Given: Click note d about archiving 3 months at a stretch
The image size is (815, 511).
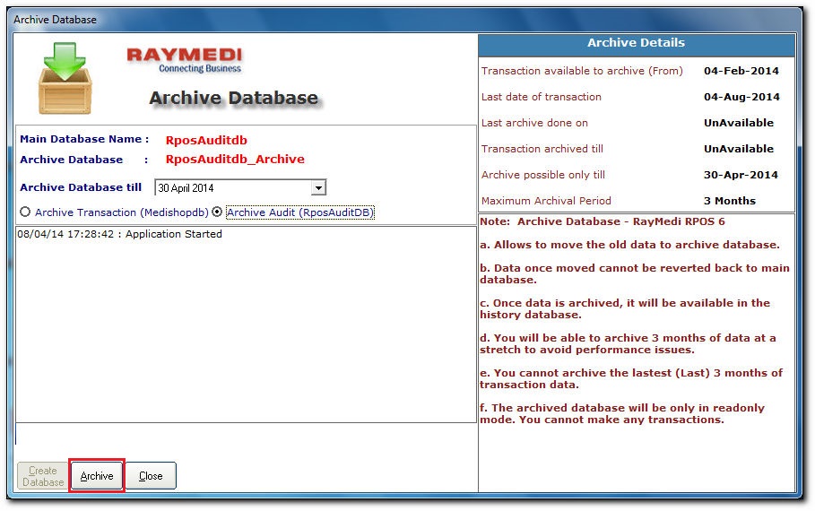Looking at the screenshot, I should [628, 343].
